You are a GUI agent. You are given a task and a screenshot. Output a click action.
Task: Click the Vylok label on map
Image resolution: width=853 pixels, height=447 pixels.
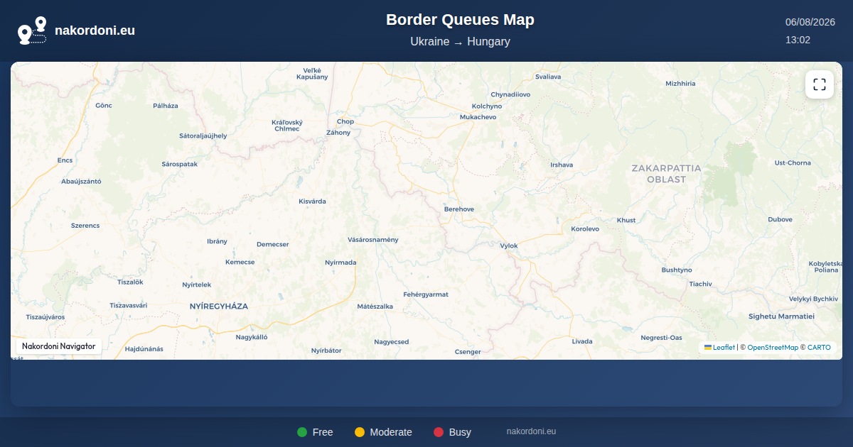pos(509,245)
